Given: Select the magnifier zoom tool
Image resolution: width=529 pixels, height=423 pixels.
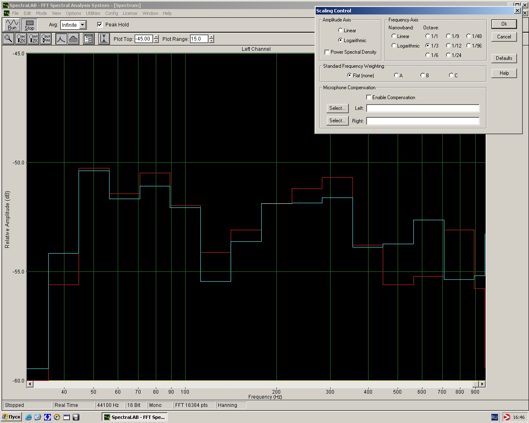Looking at the screenshot, I should (x=8, y=39).
